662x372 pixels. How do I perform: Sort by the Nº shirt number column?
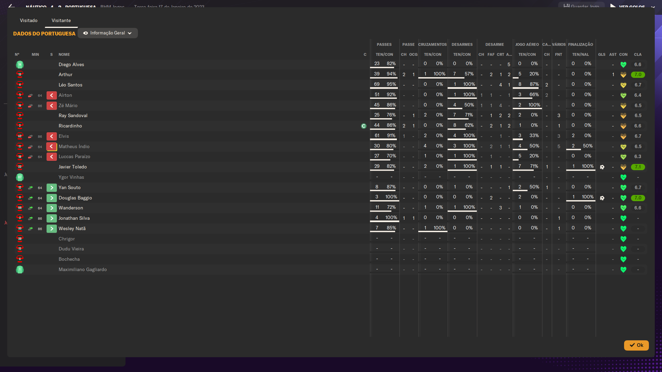[x=17, y=54]
